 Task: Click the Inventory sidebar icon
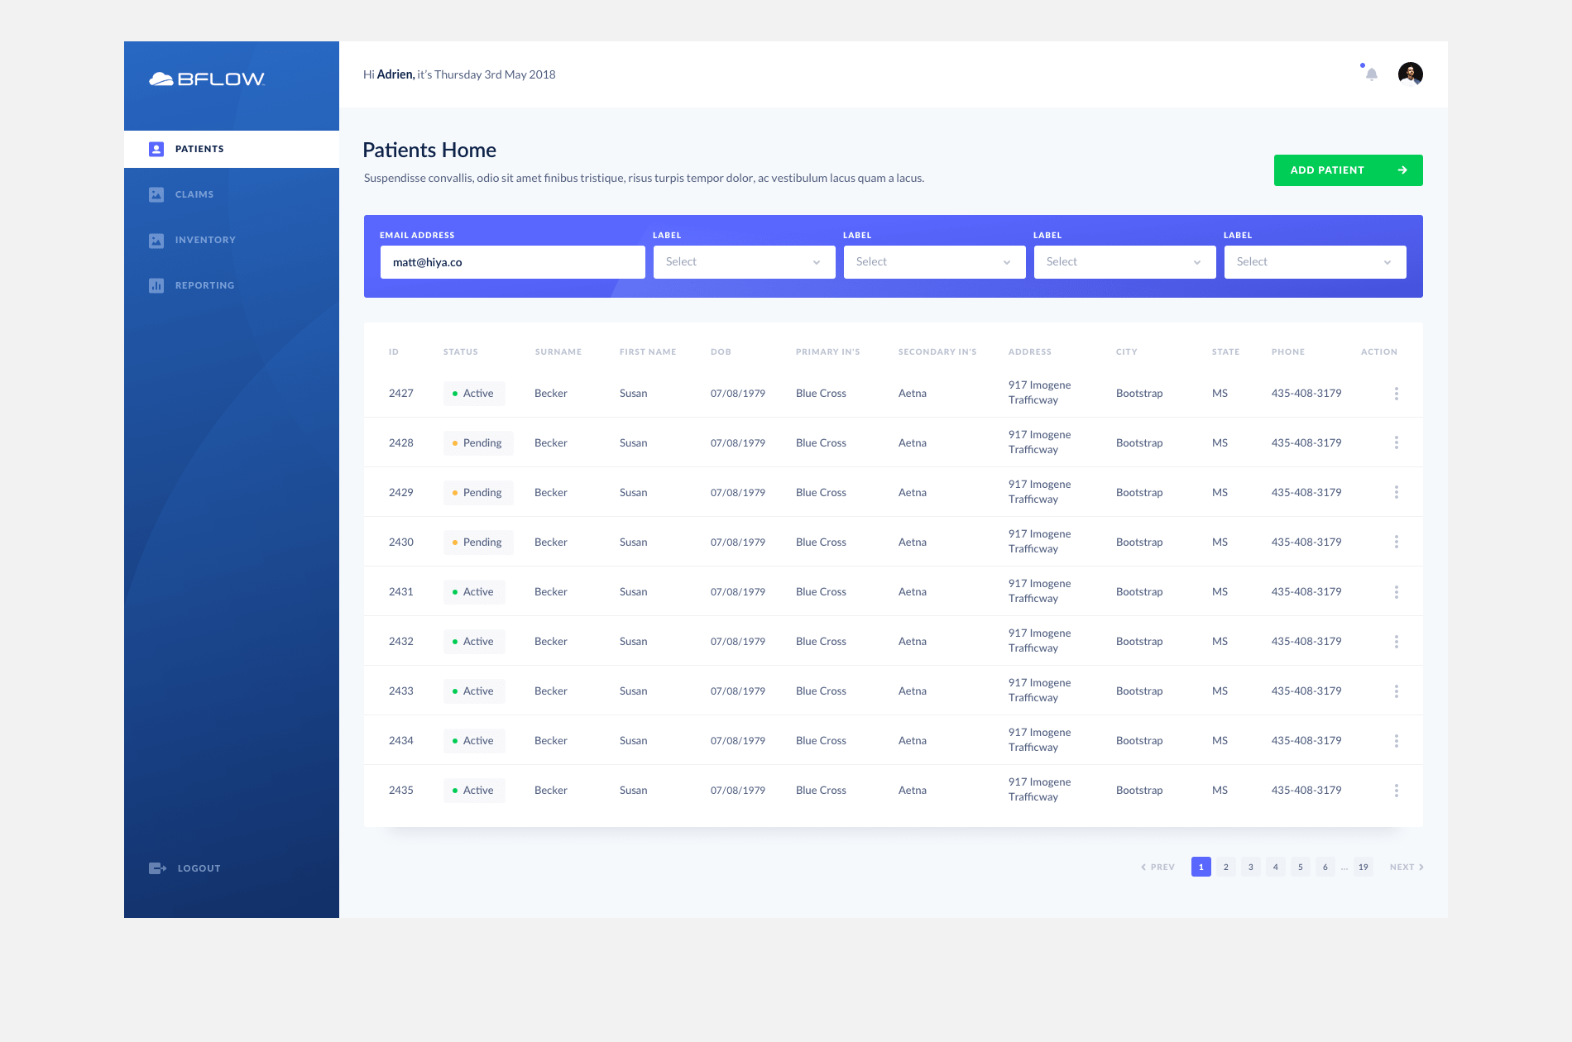click(x=156, y=240)
